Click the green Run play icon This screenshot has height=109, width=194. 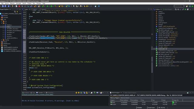coord(51,6)
